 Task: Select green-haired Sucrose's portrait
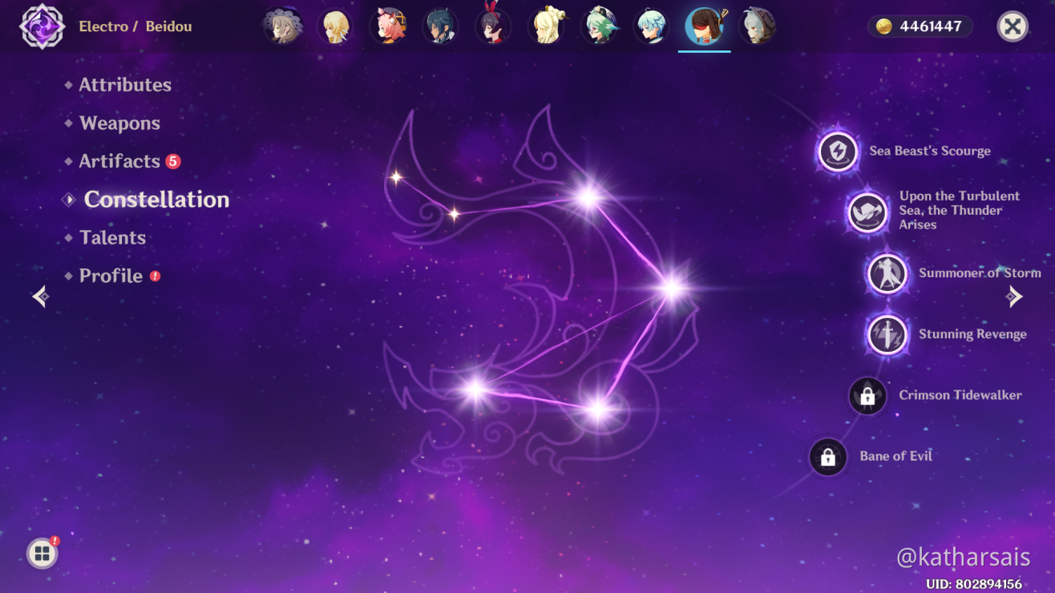[x=599, y=26]
